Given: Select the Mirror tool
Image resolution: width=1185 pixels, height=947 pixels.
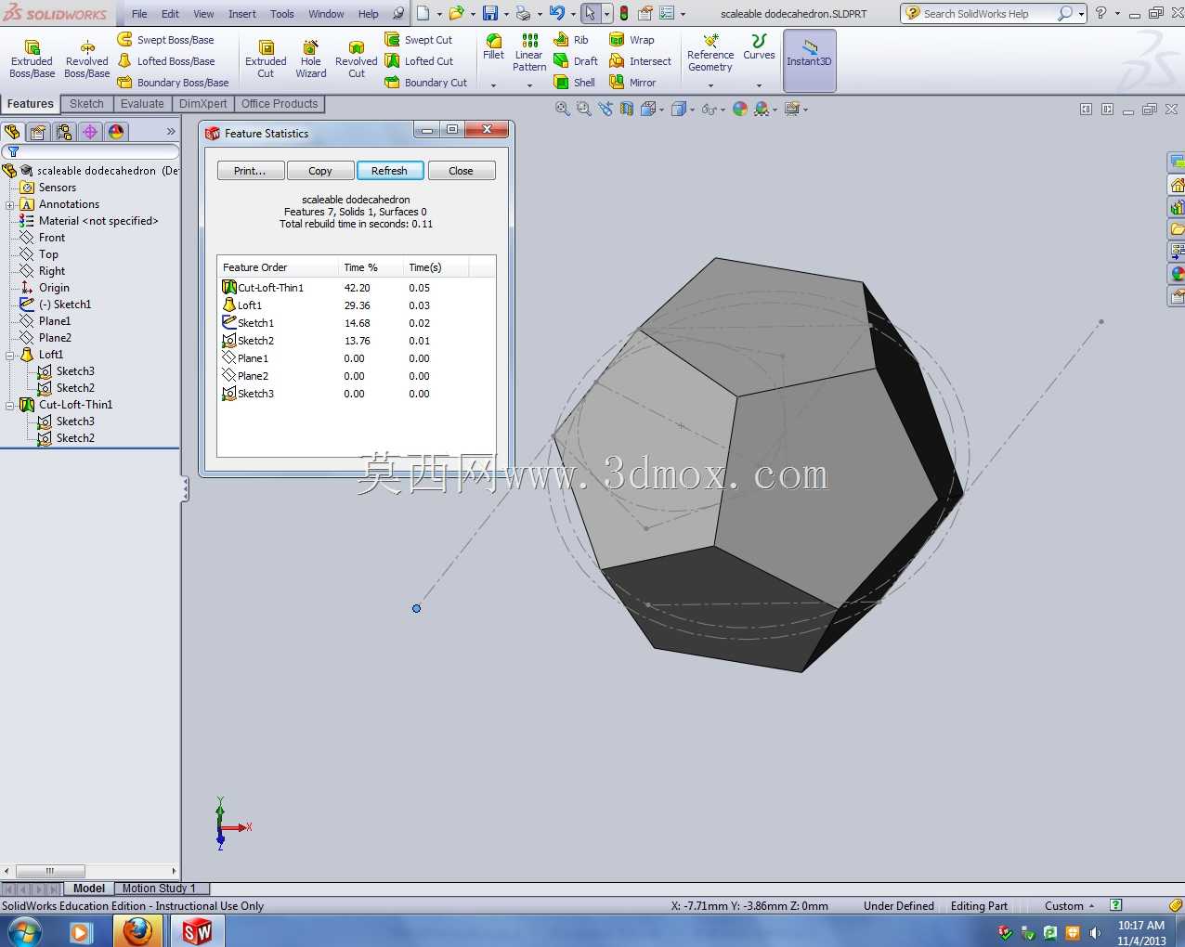Looking at the screenshot, I should [632, 83].
